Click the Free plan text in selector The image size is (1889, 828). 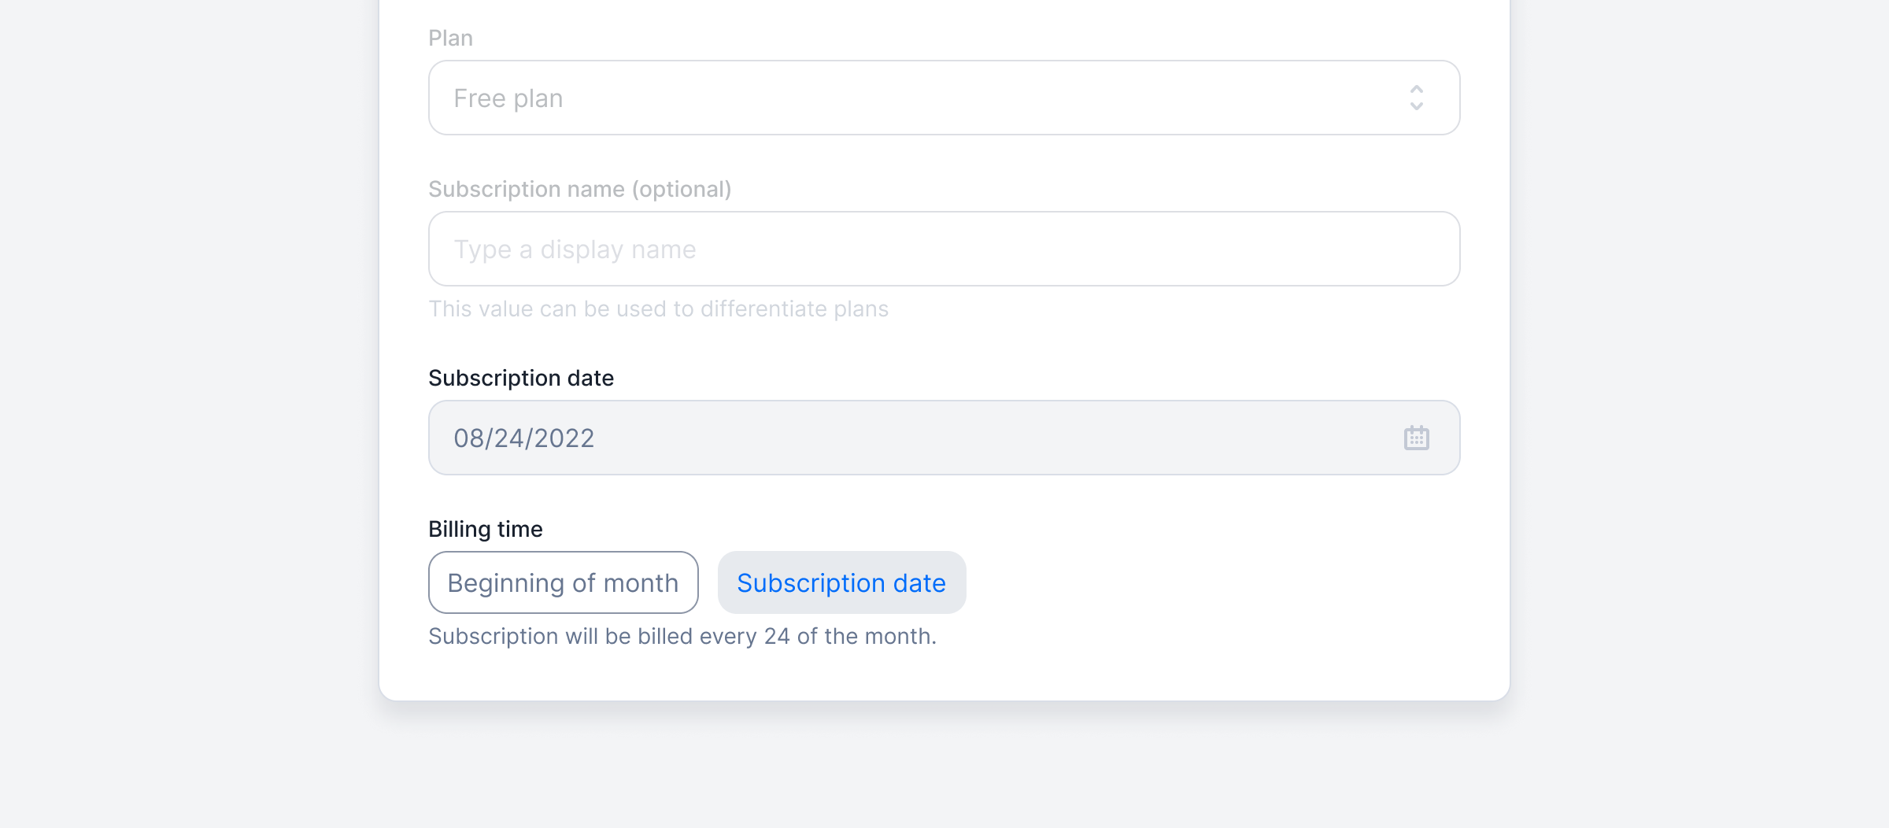click(508, 98)
